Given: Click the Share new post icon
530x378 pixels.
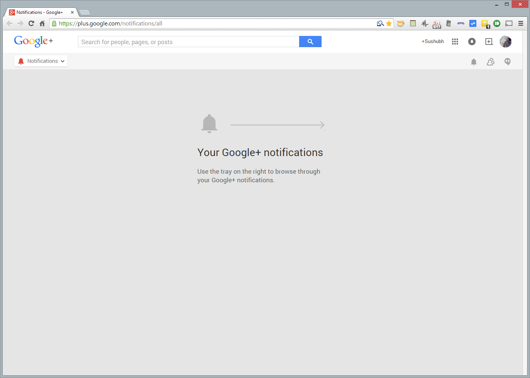Looking at the screenshot, I should tap(489, 42).
